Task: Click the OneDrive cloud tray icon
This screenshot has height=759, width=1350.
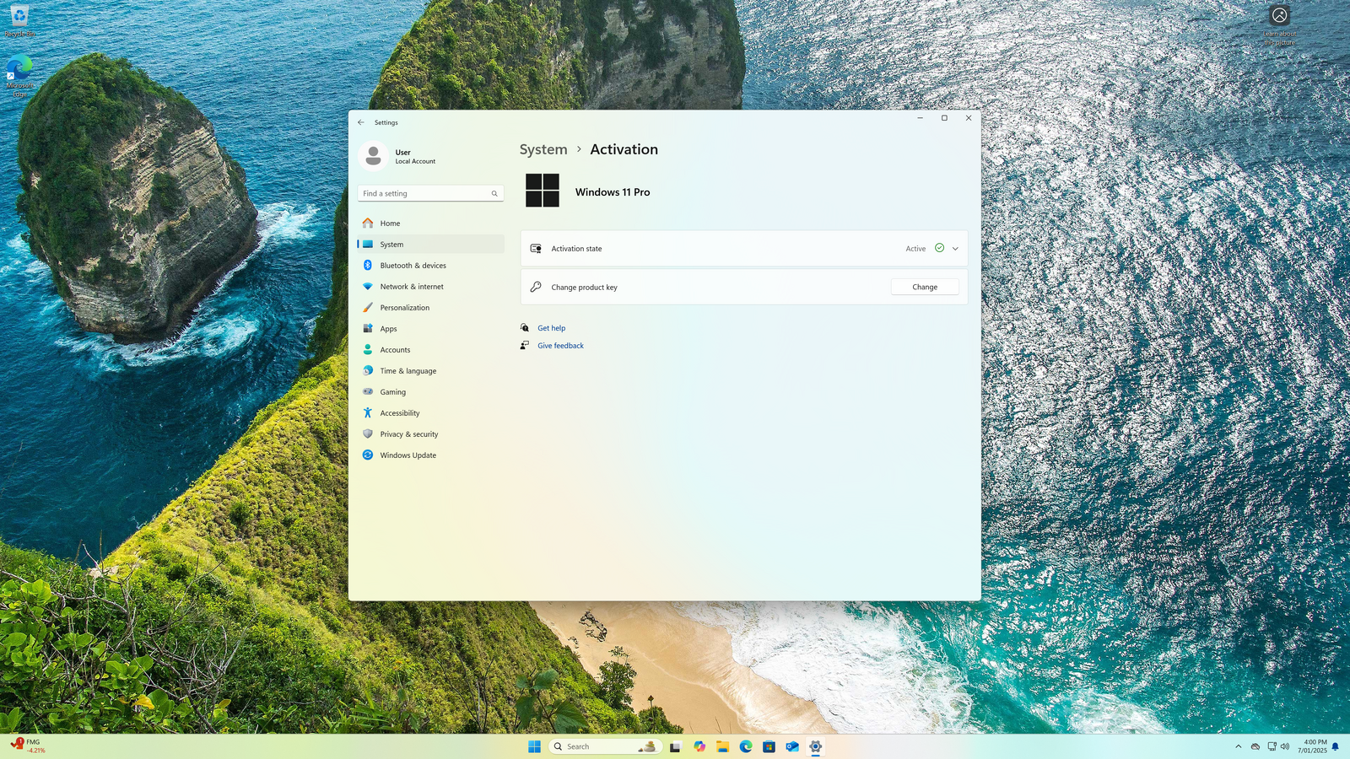Action: 1255,747
